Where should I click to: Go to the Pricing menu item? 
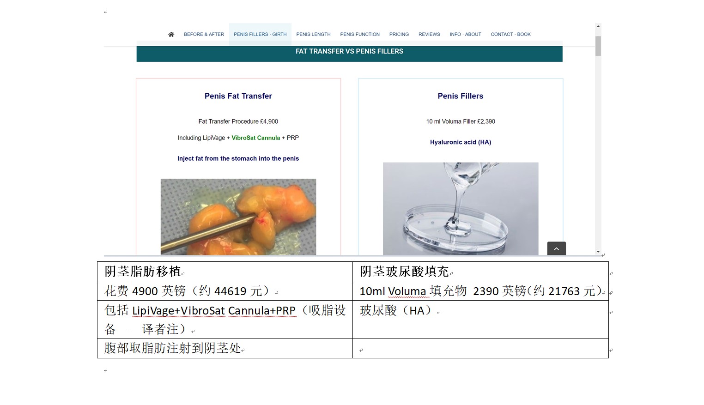pyautogui.click(x=399, y=34)
